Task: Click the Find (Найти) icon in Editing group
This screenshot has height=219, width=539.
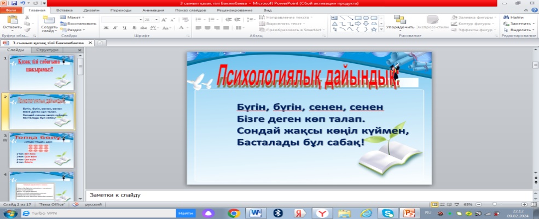Action: (x=506, y=17)
